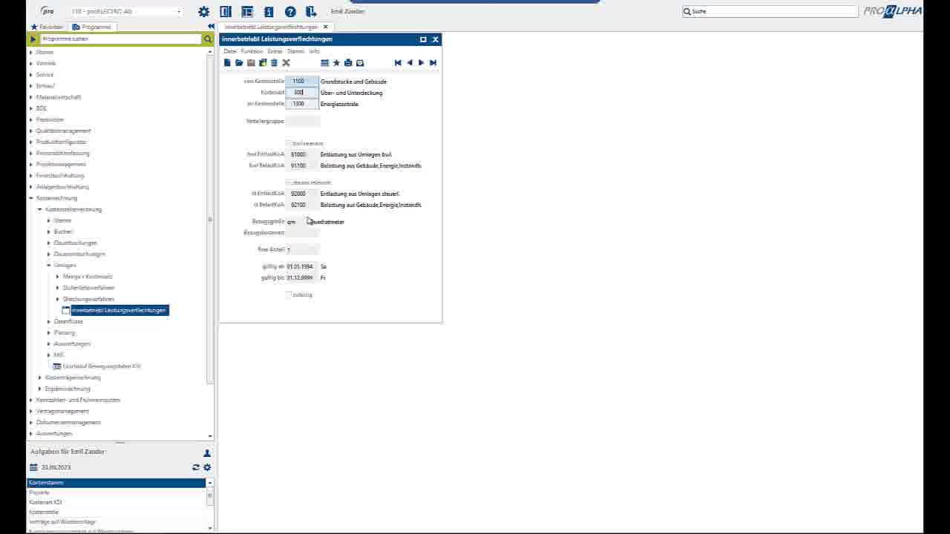Click the green copy icon in form toolbar

point(263,63)
